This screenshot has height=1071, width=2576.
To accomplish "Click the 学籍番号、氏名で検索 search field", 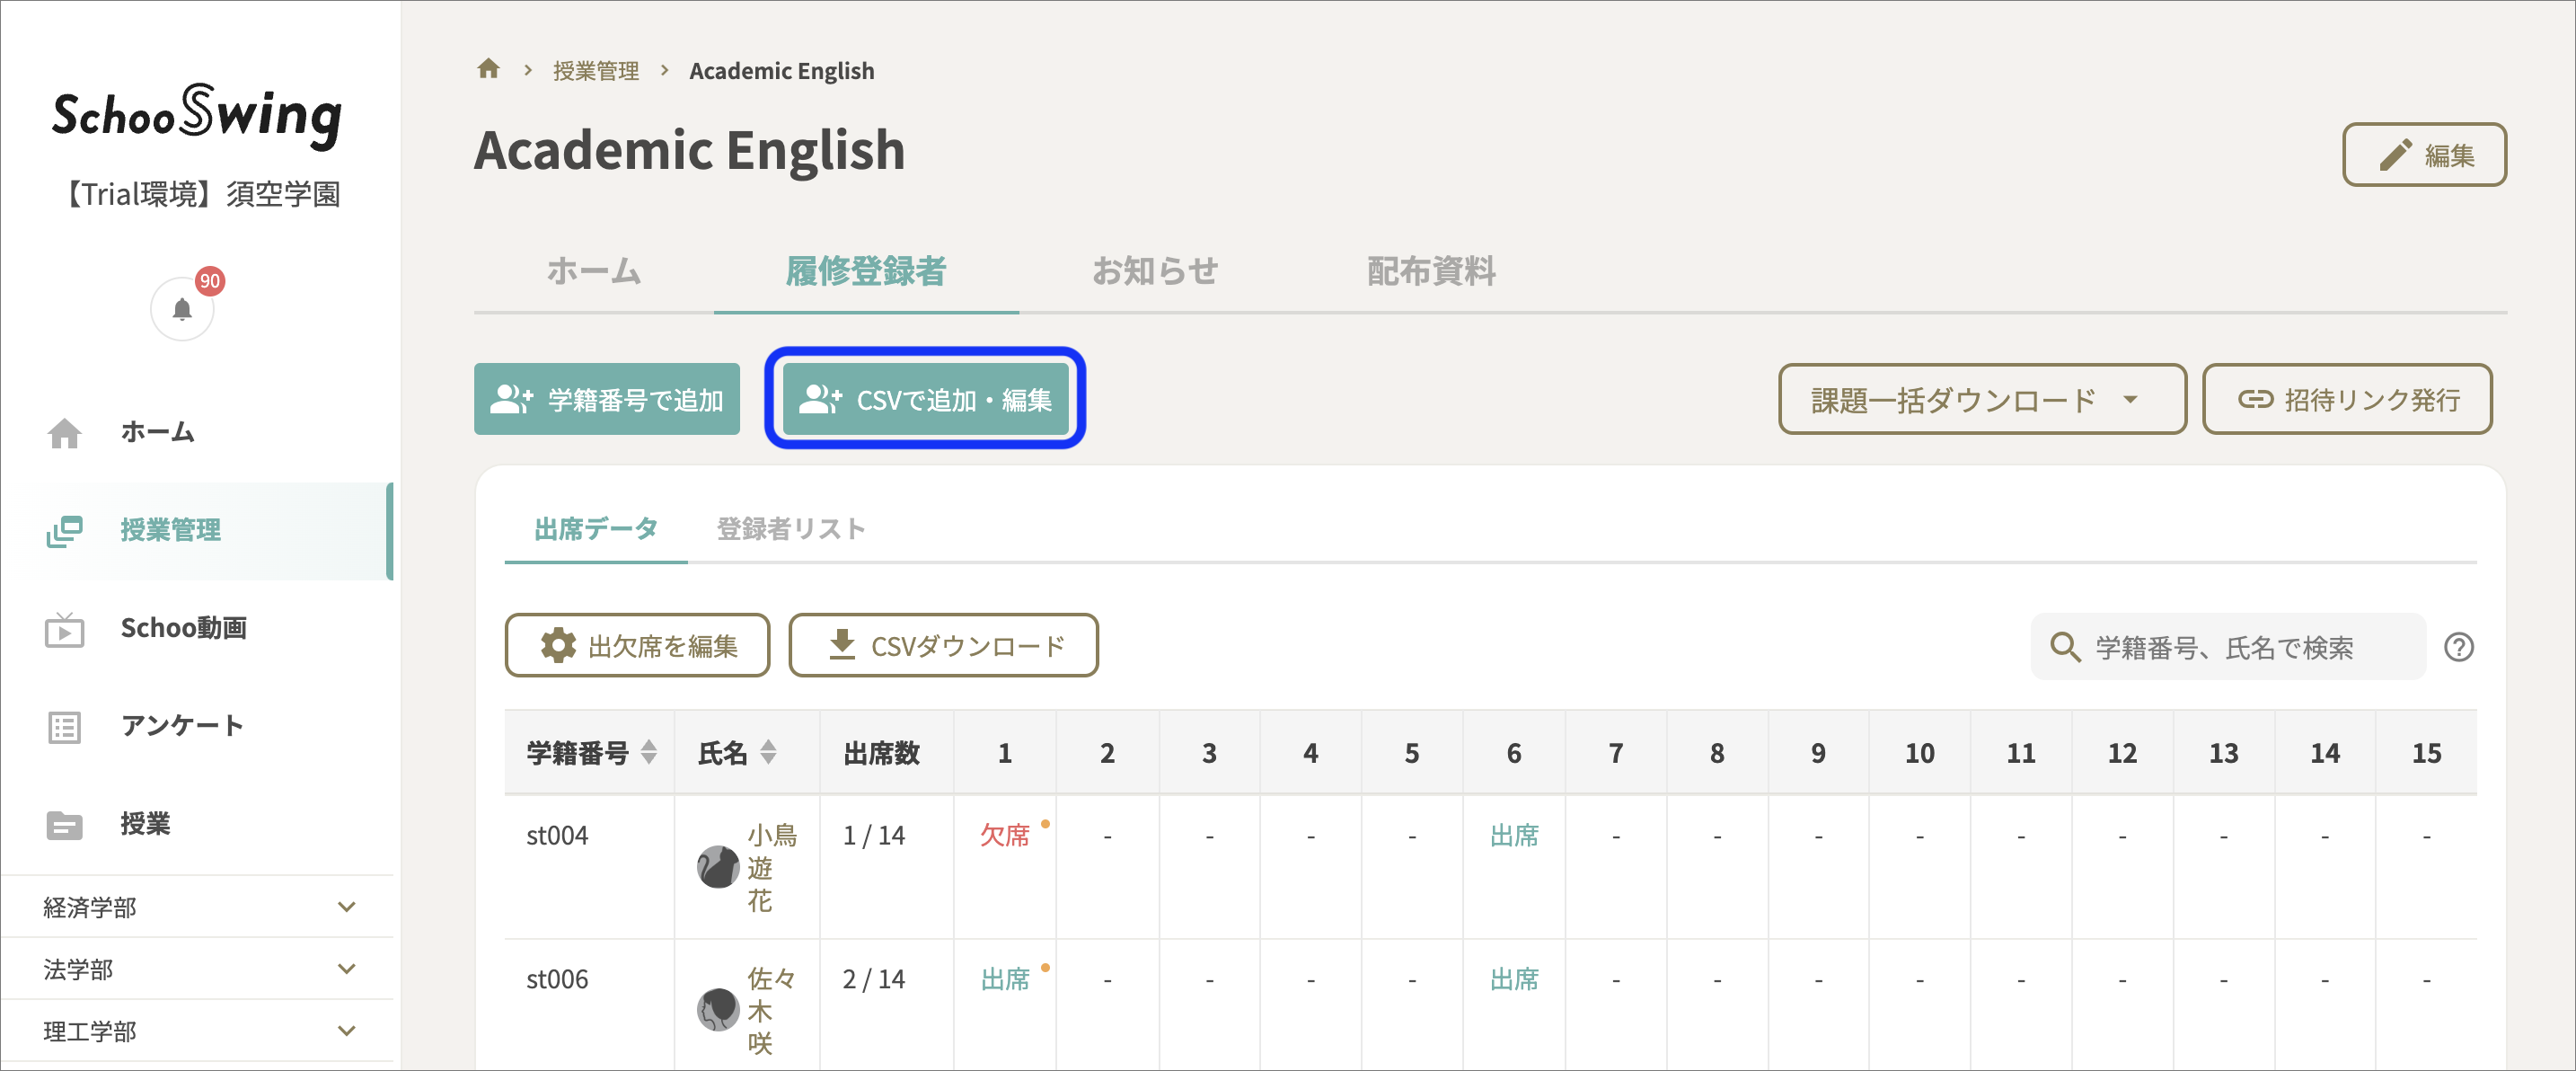I will (2228, 647).
